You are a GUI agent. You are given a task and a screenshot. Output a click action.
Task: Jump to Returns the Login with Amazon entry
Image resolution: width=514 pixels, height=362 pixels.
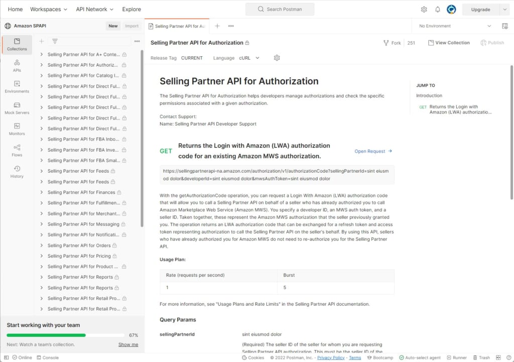pos(456,109)
